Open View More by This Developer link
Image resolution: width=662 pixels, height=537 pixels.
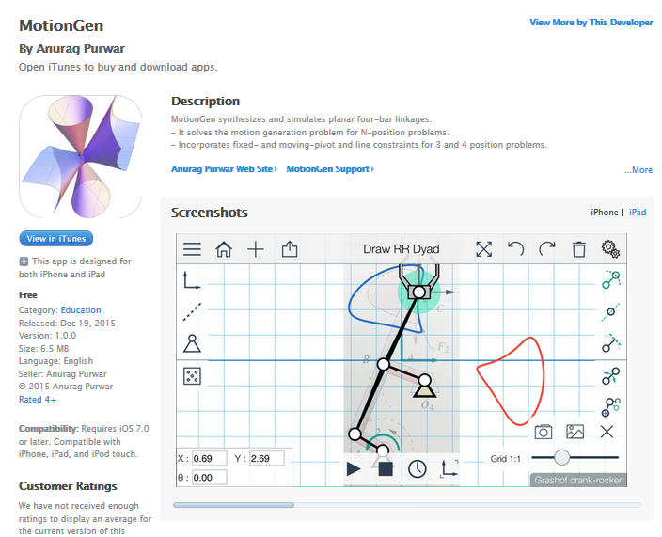click(x=589, y=22)
